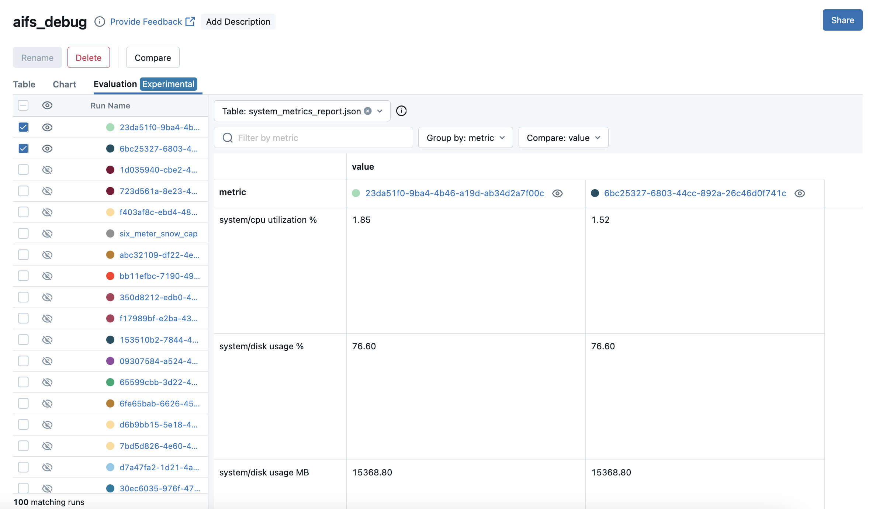
Task: Select the system/disk usage MB metric row
Action: pos(264,472)
